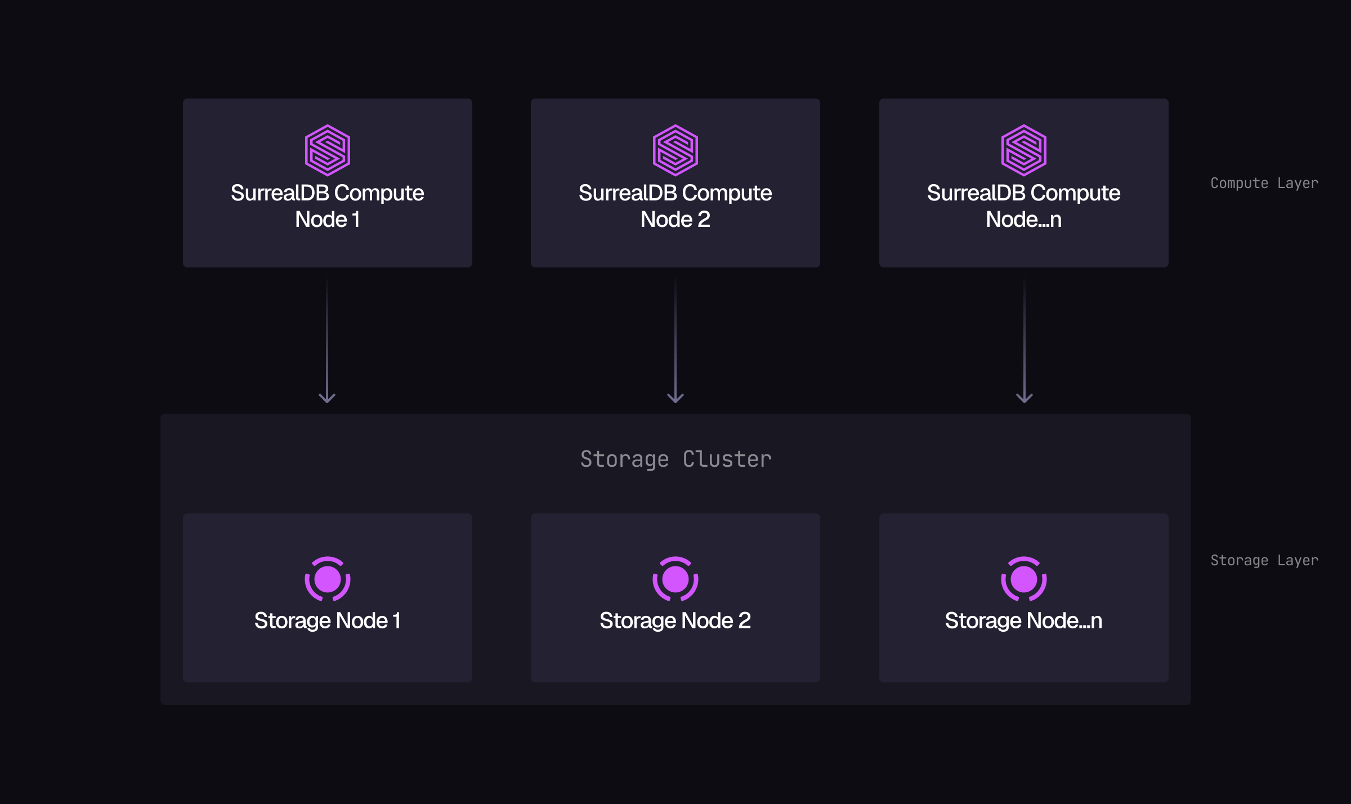Image resolution: width=1351 pixels, height=804 pixels.
Task: Click the 'Storage Node...n' text
Action: pyautogui.click(x=1024, y=621)
